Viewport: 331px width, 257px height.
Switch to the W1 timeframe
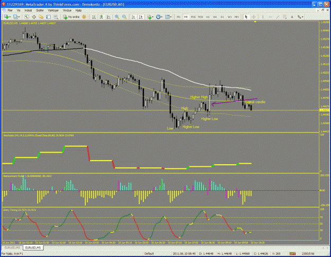(x=230, y=17)
